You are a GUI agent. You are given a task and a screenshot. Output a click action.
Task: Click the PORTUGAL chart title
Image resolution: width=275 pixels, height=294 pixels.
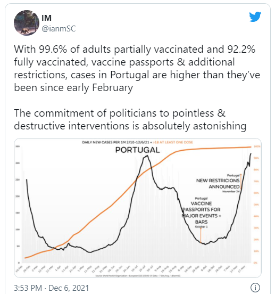137,150
